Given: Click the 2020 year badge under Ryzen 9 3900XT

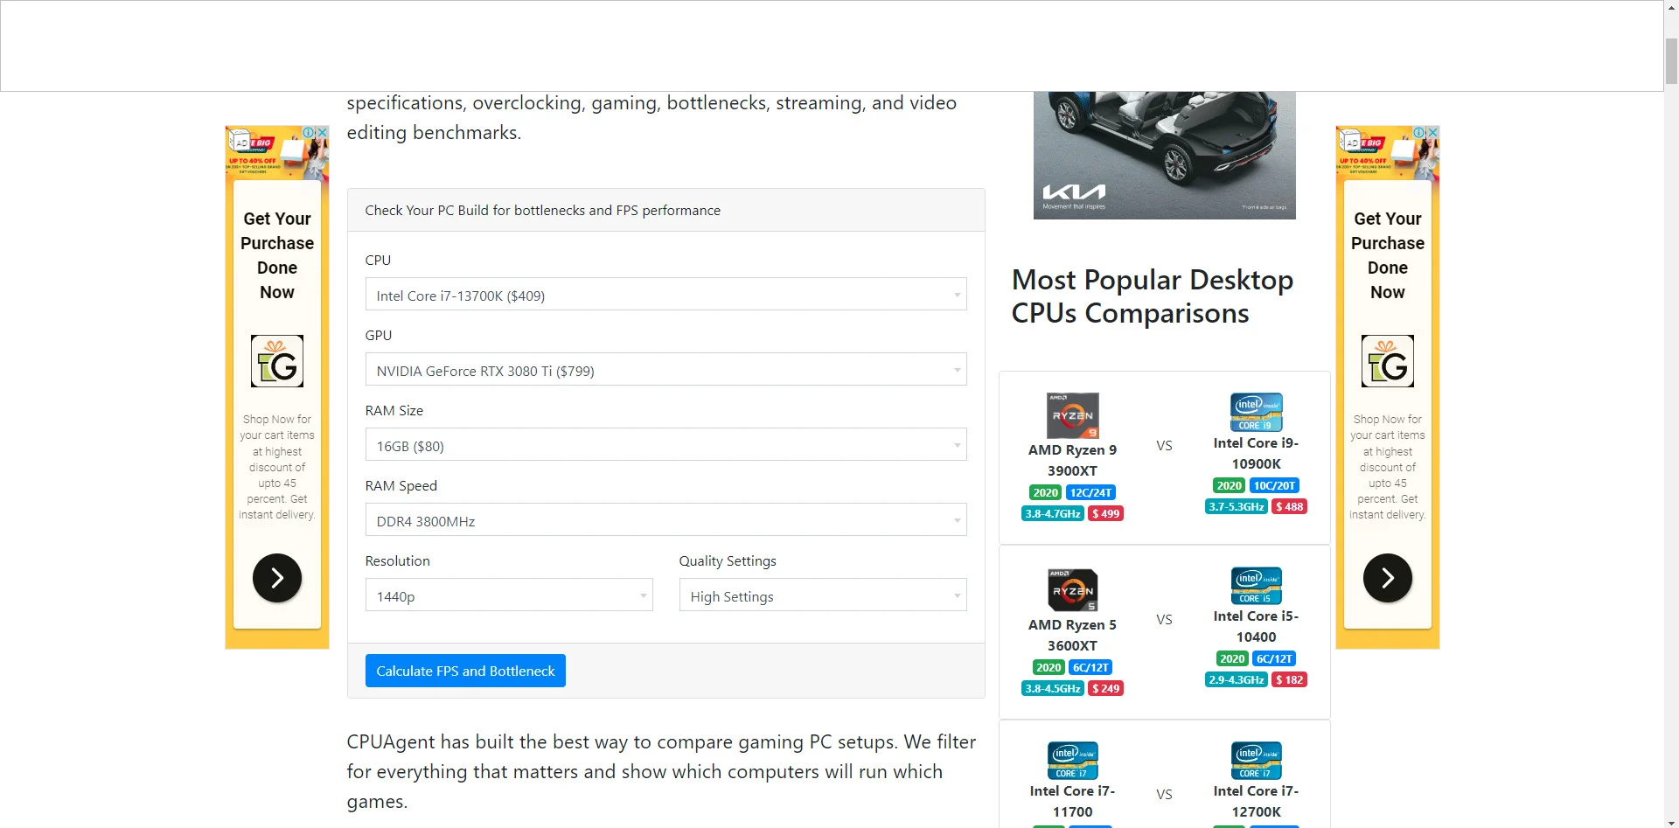Looking at the screenshot, I should point(1046,492).
